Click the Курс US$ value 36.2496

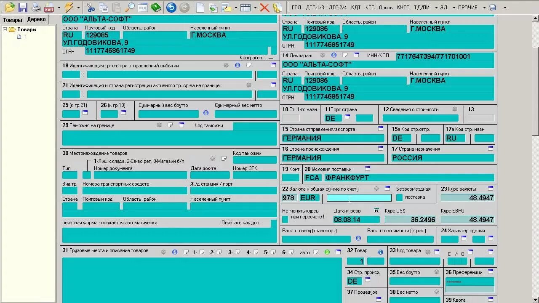click(410, 220)
